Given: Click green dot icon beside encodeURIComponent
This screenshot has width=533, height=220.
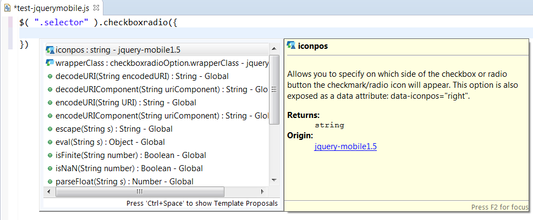Looking at the screenshot, I should tap(50, 116).
